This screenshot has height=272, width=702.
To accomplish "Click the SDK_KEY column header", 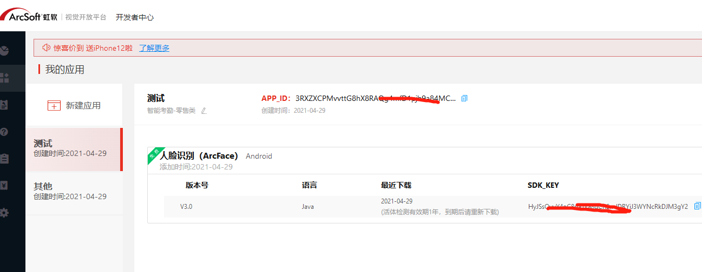I will point(543,185).
